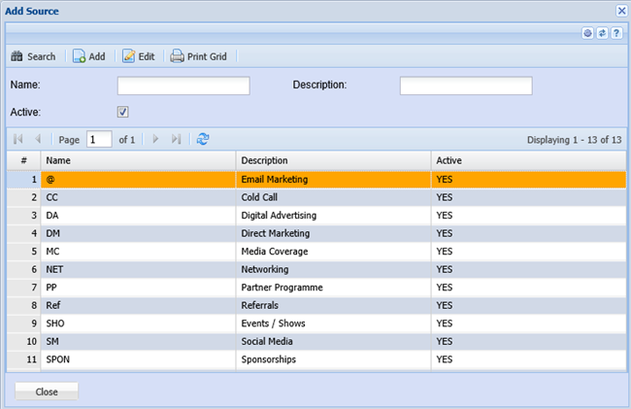The height and width of the screenshot is (409, 631).
Task: Open help via the question mark icon
Action: pyautogui.click(x=616, y=33)
